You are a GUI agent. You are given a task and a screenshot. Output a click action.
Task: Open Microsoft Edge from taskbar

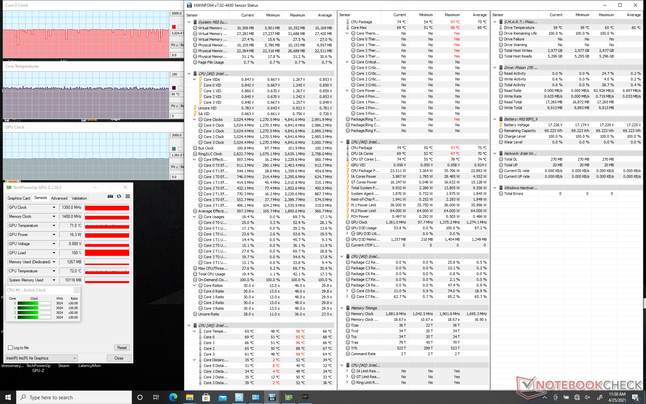point(173,397)
